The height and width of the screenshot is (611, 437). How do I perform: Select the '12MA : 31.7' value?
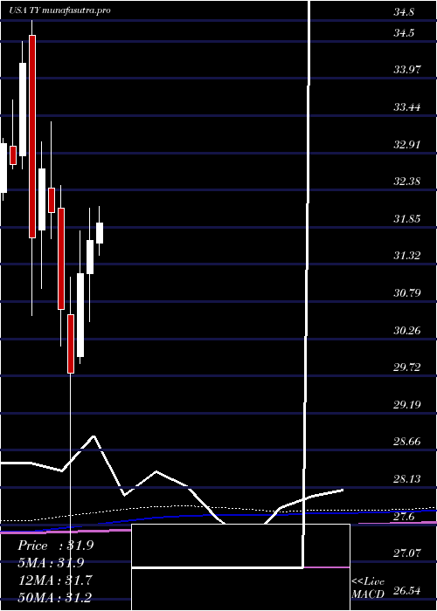click(53, 580)
